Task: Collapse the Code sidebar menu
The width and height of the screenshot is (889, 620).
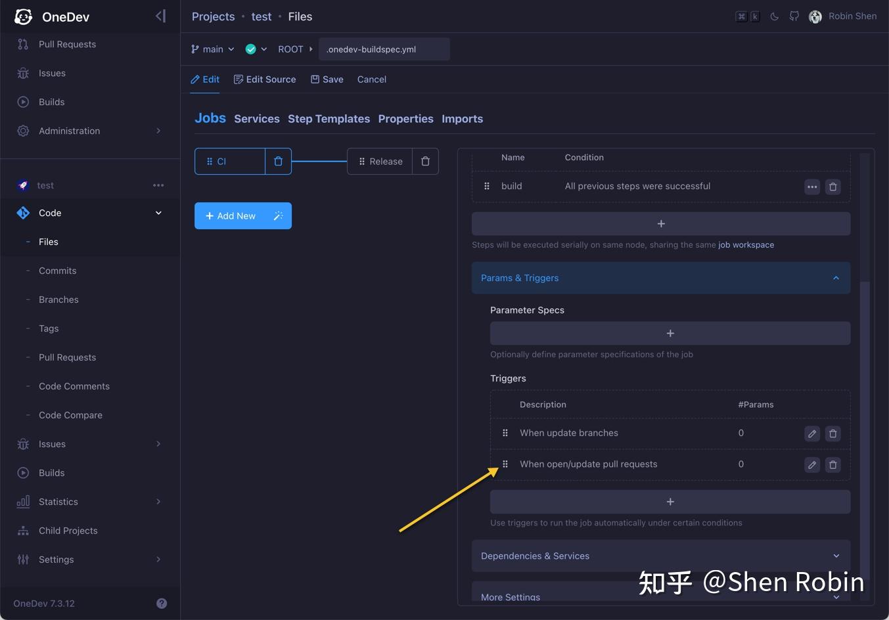Action: click(90, 213)
